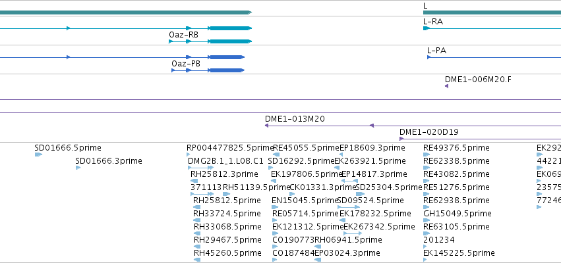Click the SD25304.5prime label
This screenshot has width=561, height=263.
(389, 187)
